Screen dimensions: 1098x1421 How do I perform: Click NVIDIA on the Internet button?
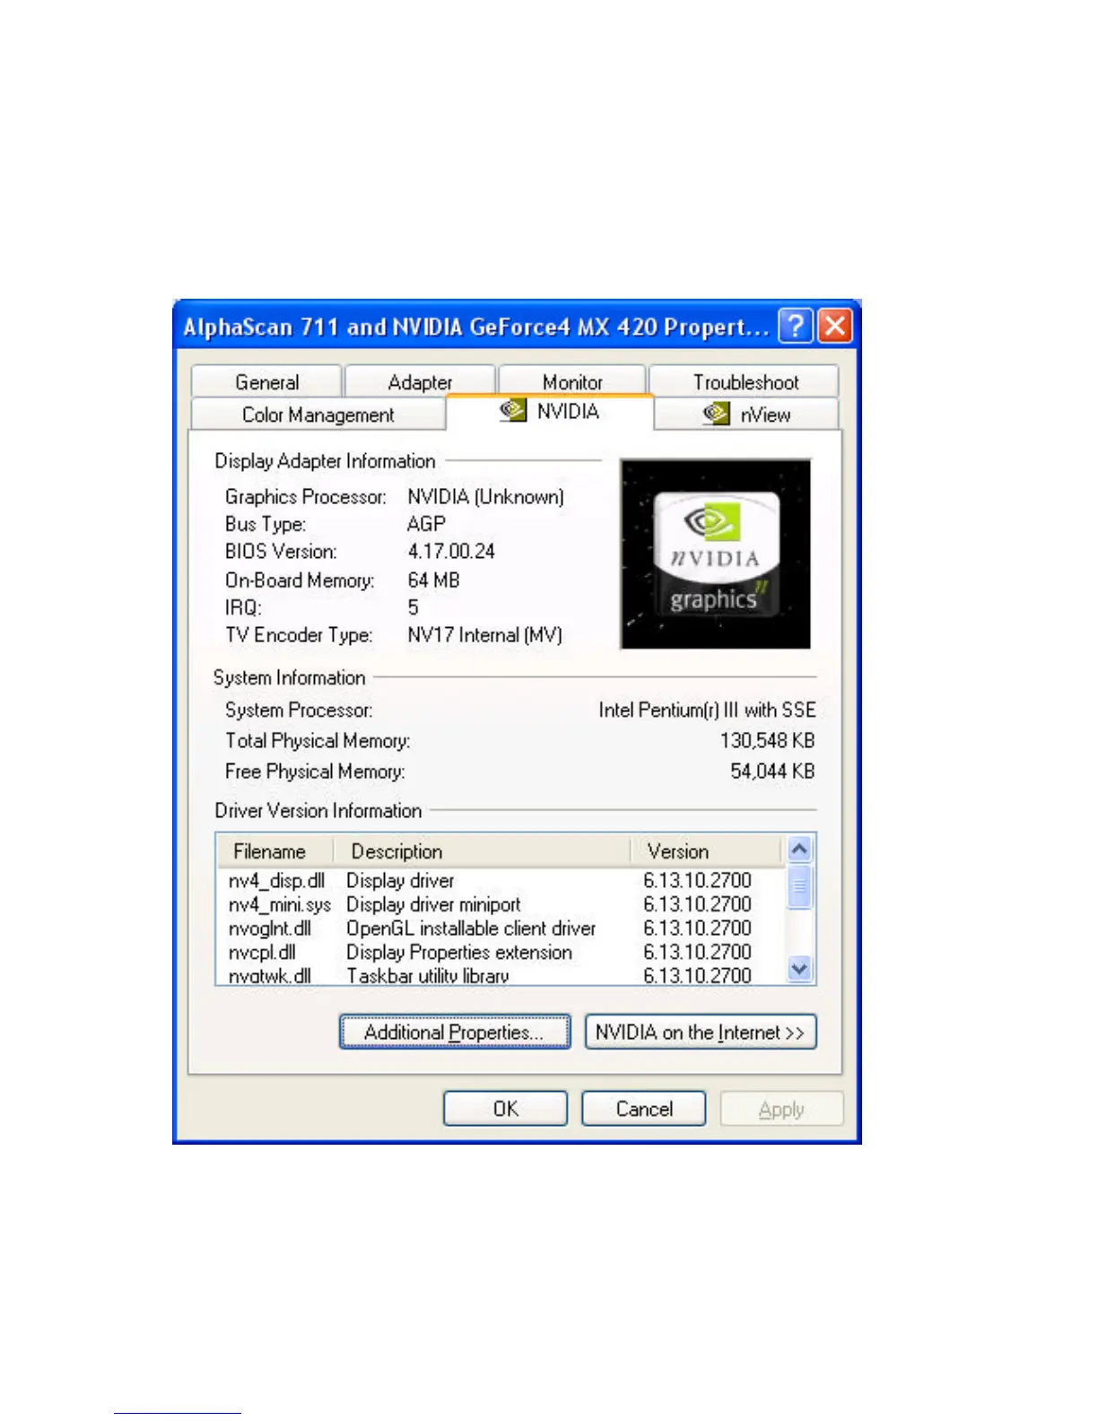[x=701, y=1032]
